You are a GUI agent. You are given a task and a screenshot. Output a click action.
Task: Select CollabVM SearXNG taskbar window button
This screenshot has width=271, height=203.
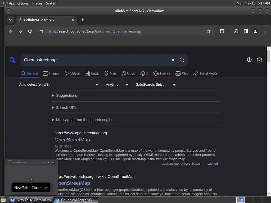(x=76, y=200)
